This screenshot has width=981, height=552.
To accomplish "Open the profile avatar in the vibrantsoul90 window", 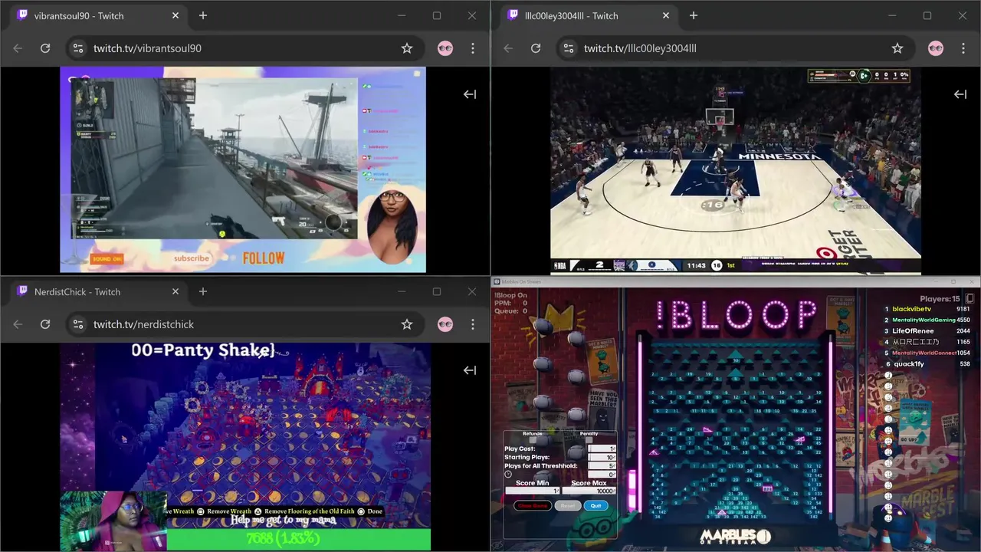I will coord(445,48).
